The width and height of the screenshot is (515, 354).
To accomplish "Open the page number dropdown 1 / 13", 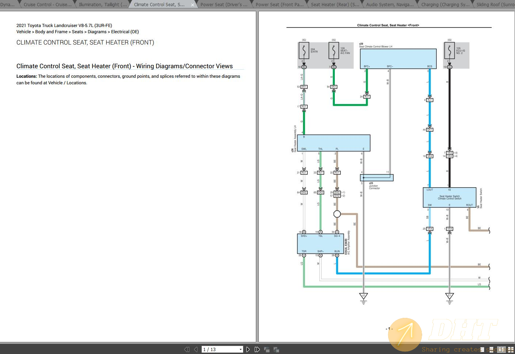I will click(241, 349).
